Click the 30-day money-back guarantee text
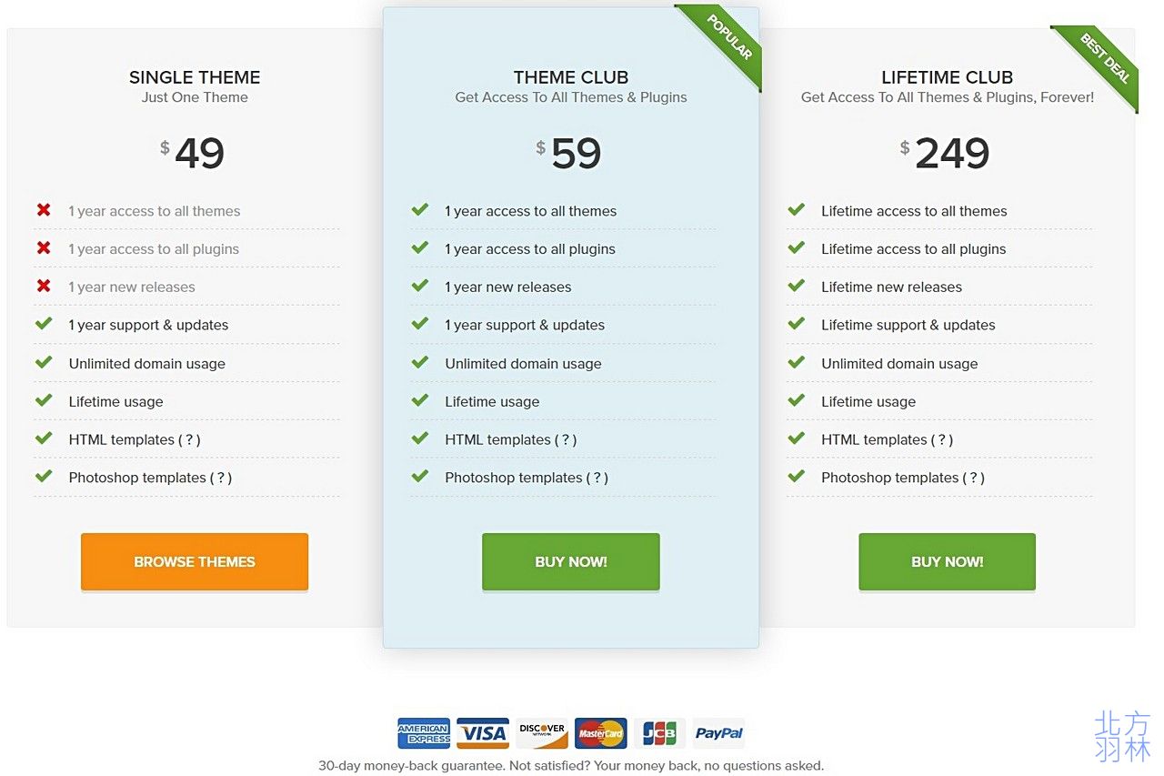Viewport: 1164px width, 776px height. coord(571,765)
